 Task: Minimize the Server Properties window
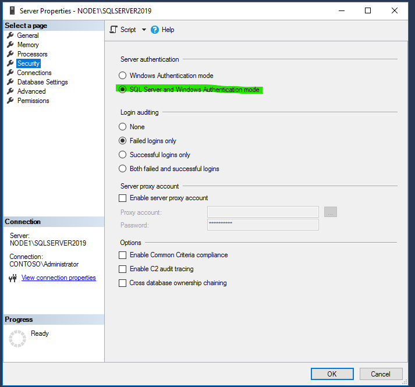click(x=342, y=10)
